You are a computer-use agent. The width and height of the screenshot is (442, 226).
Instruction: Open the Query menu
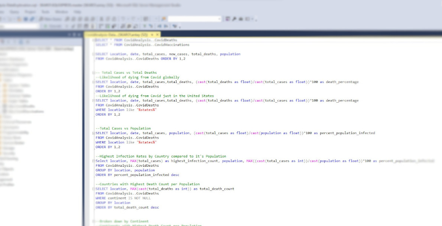coord(14,12)
